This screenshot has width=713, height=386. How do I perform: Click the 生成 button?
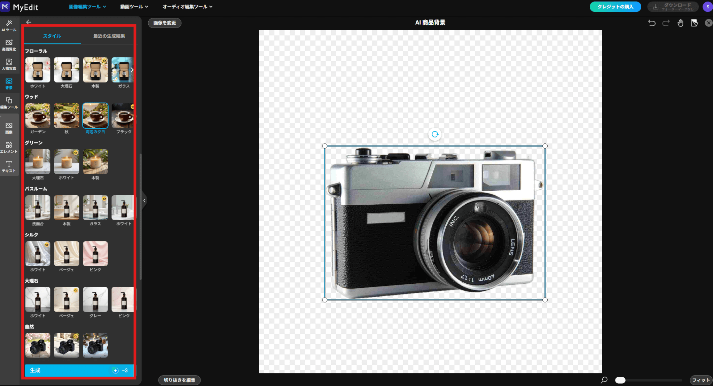tap(79, 370)
